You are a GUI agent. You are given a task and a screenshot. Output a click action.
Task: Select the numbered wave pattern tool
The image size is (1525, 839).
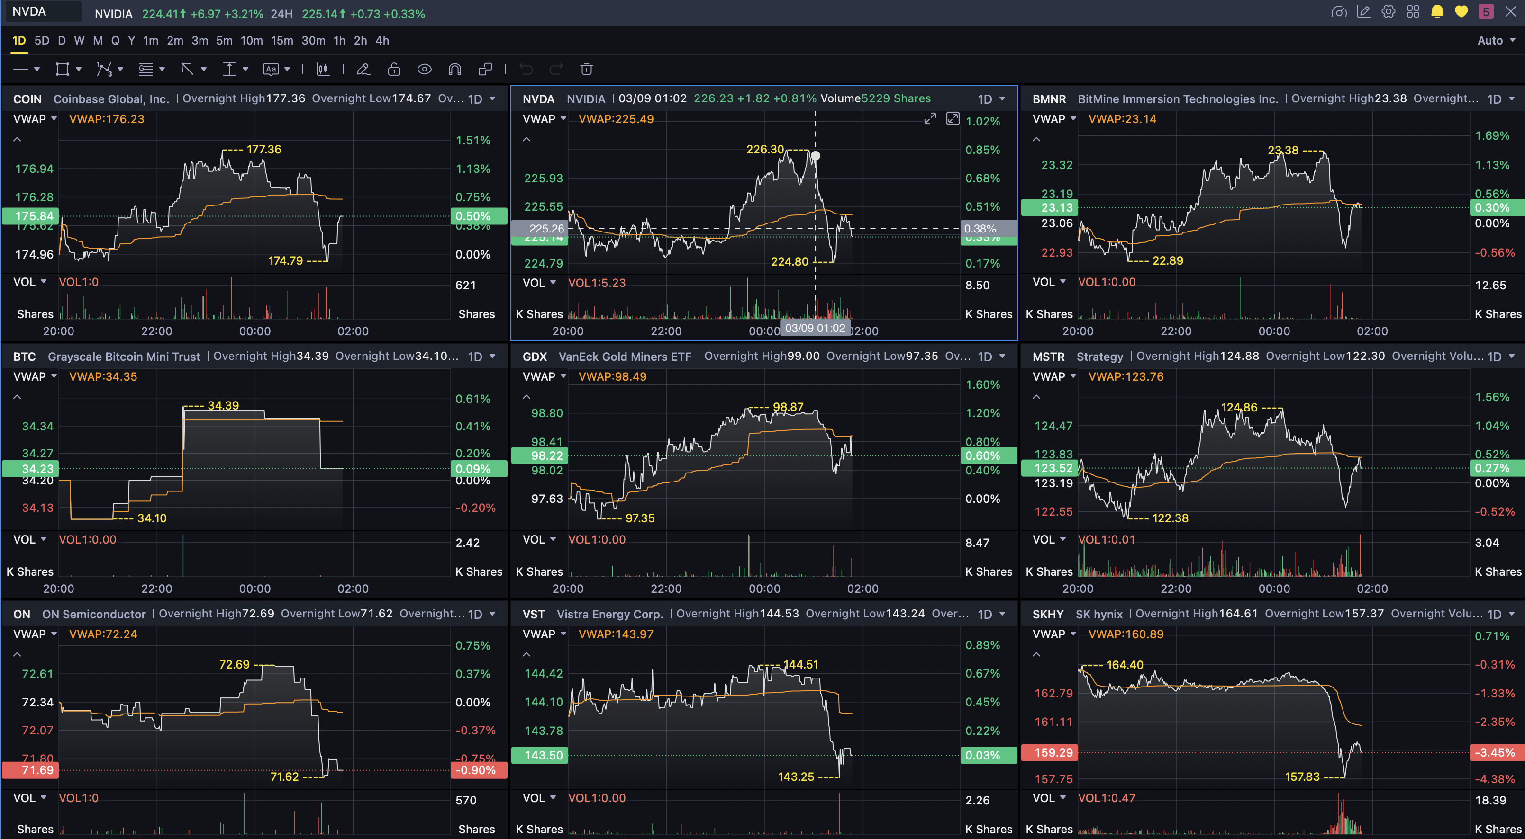click(x=104, y=69)
